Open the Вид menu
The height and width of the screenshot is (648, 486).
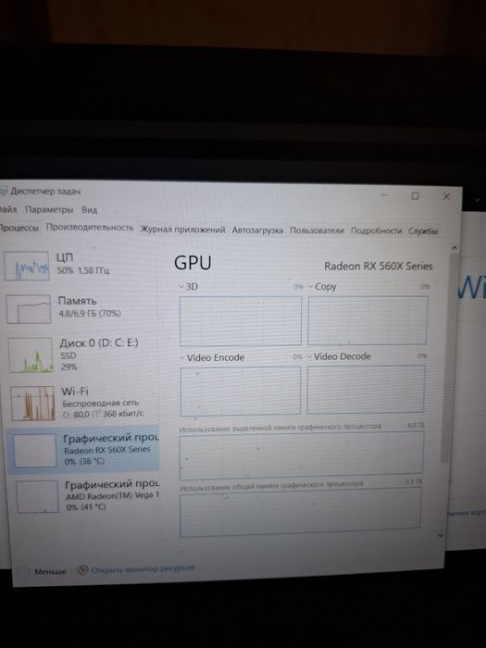[89, 210]
